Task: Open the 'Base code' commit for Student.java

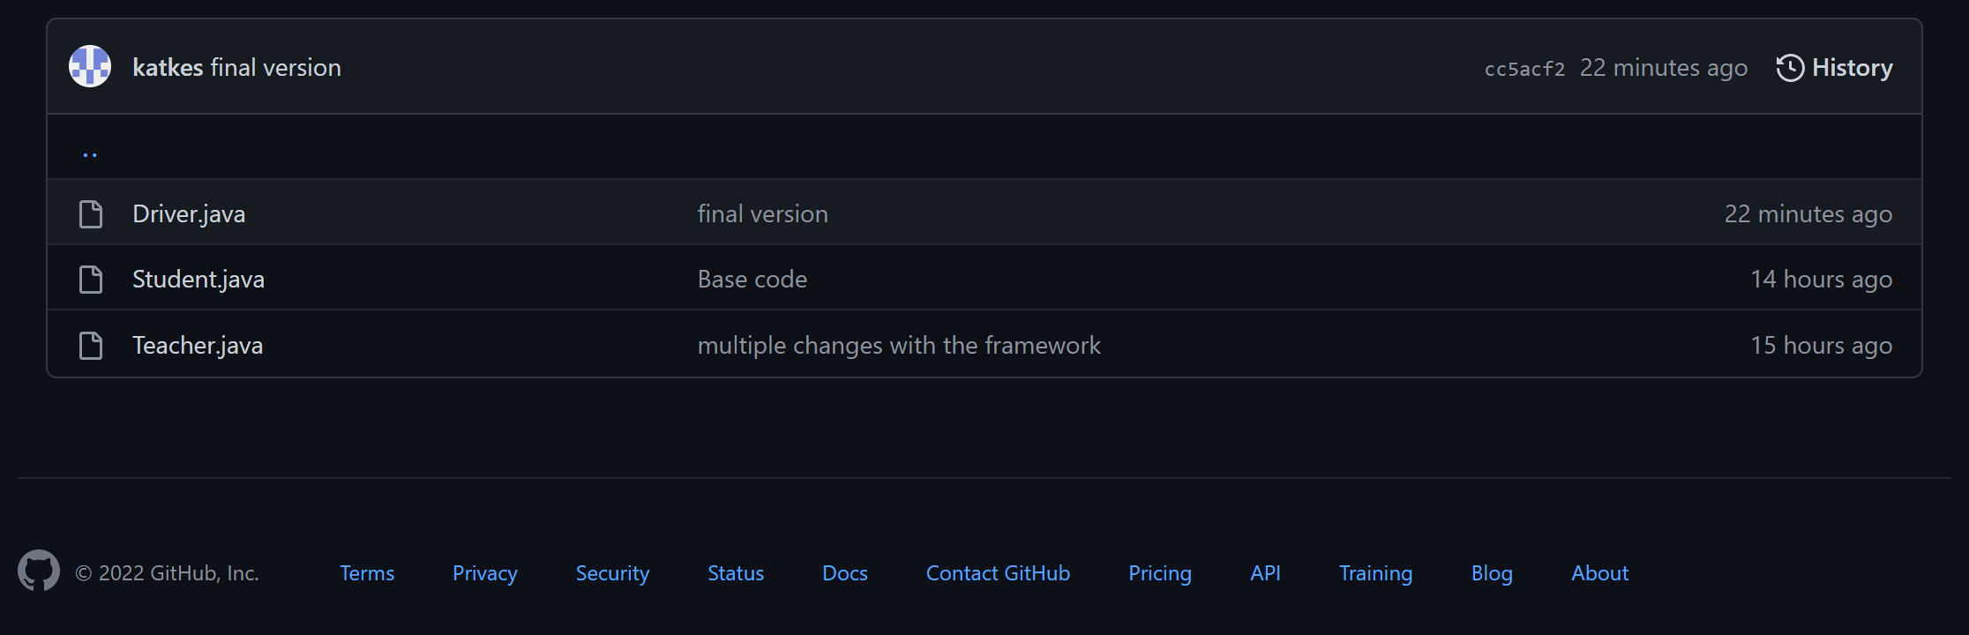Action: [752, 279]
